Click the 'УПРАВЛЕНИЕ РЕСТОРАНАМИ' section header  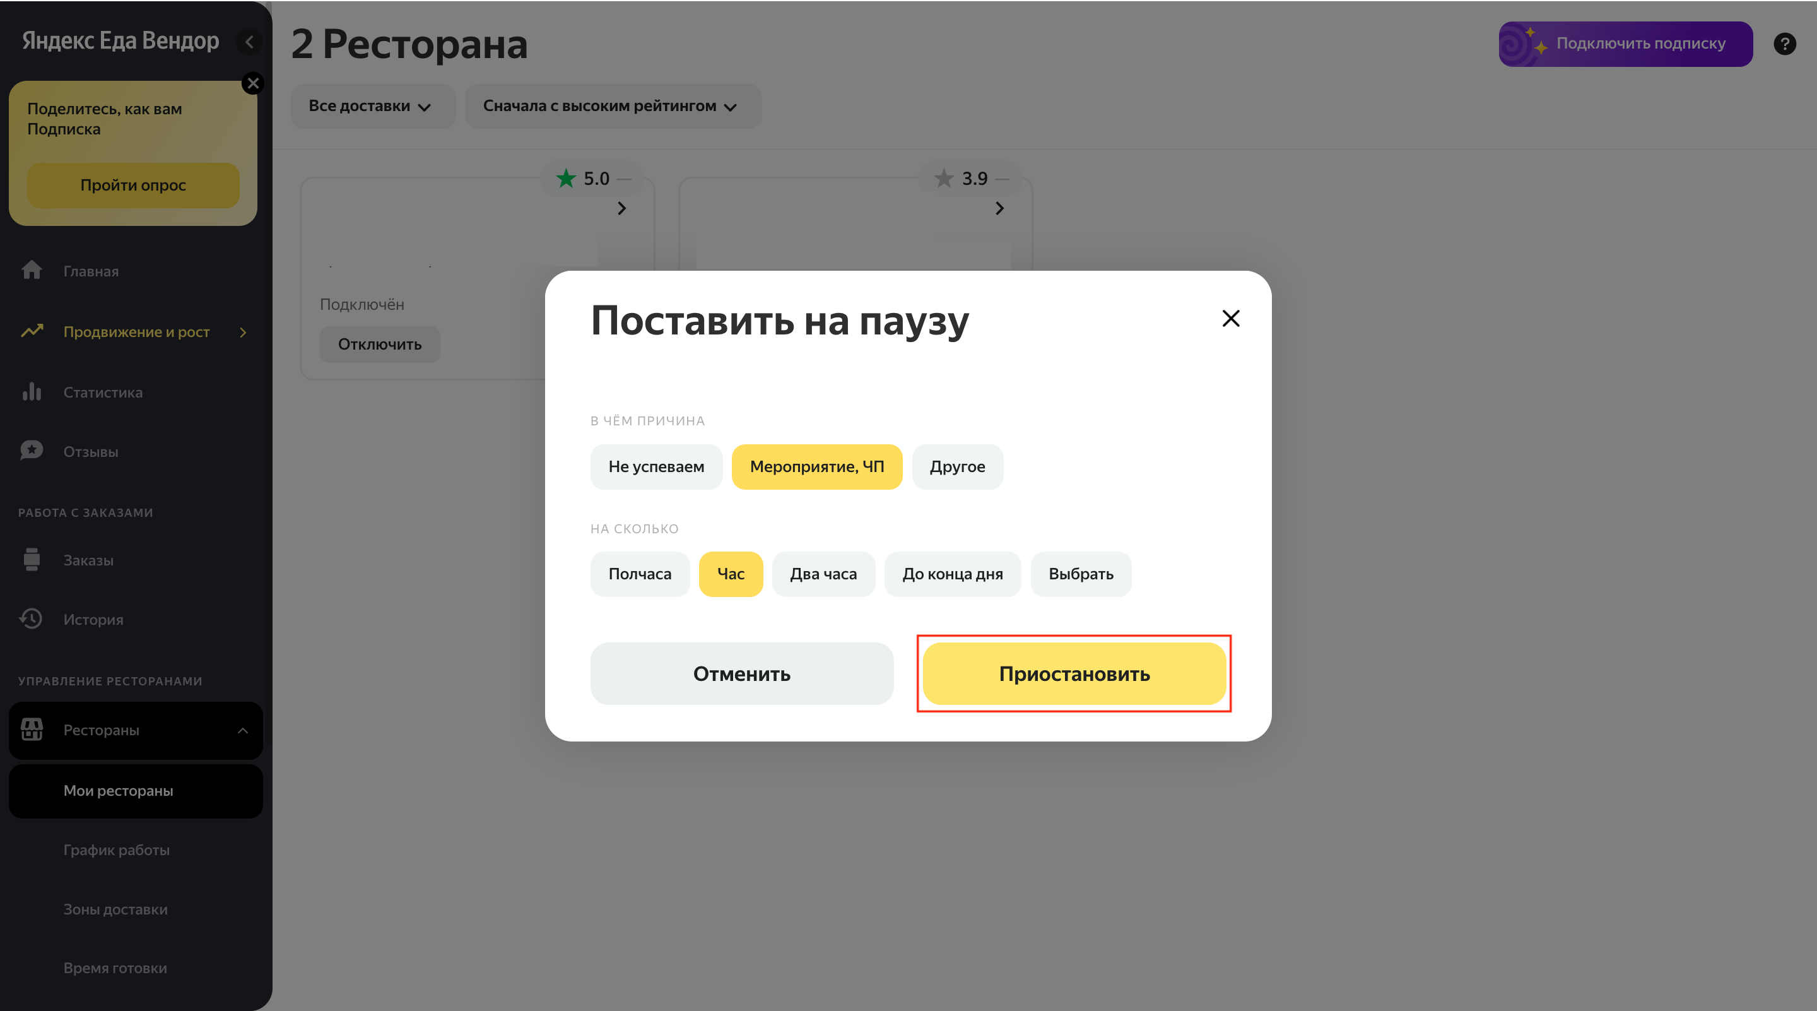[x=110, y=681]
